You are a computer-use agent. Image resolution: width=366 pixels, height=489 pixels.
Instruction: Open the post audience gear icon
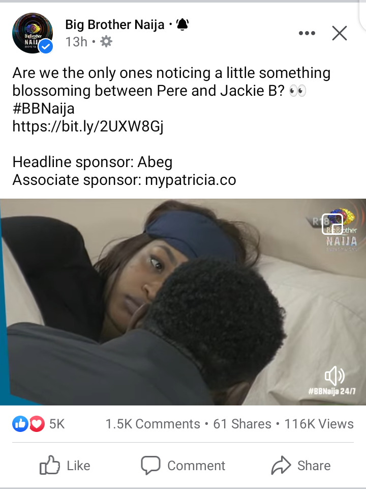106,41
